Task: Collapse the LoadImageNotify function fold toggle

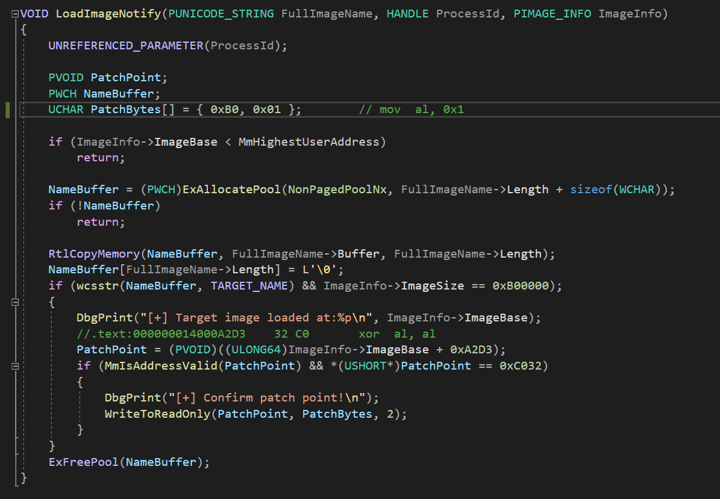Action: tap(14, 14)
